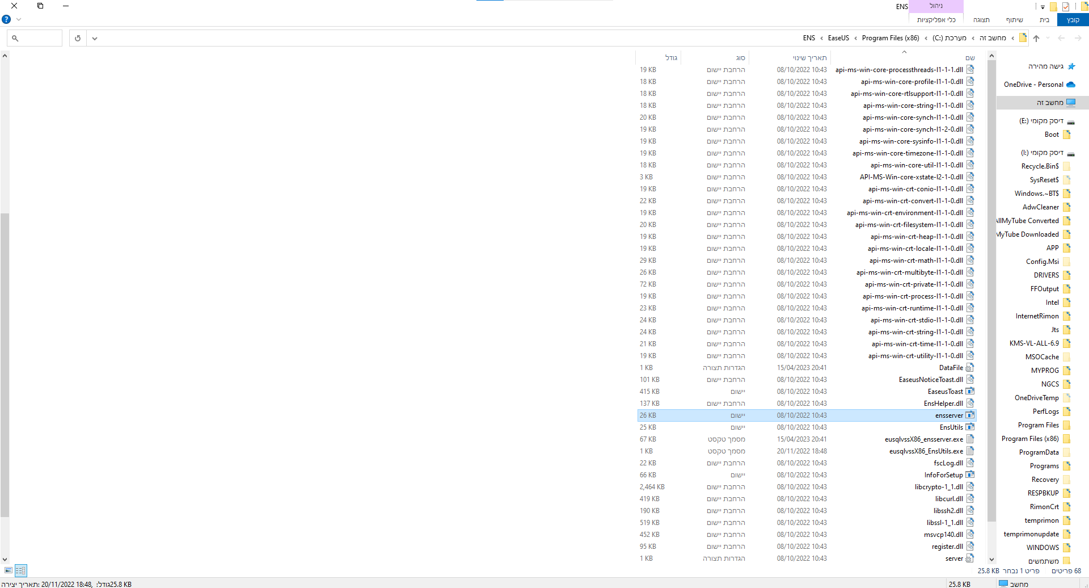The height and width of the screenshot is (588, 1089).
Task: Click the libcurl.dll file icon
Action: click(x=970, y=499)
